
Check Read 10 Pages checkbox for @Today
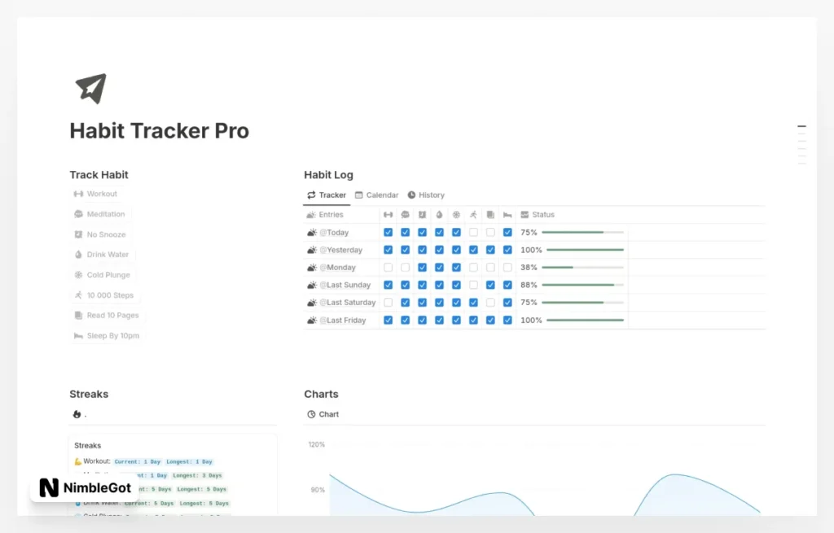pos(490,232)
